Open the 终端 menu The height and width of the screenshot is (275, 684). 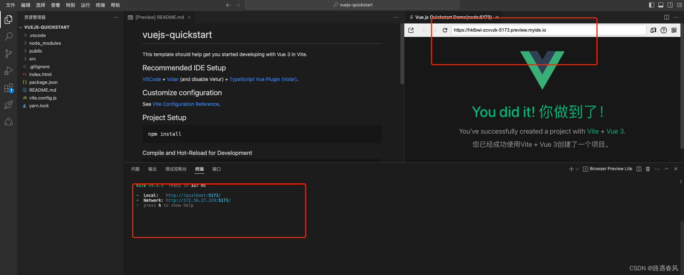point(100,5)
